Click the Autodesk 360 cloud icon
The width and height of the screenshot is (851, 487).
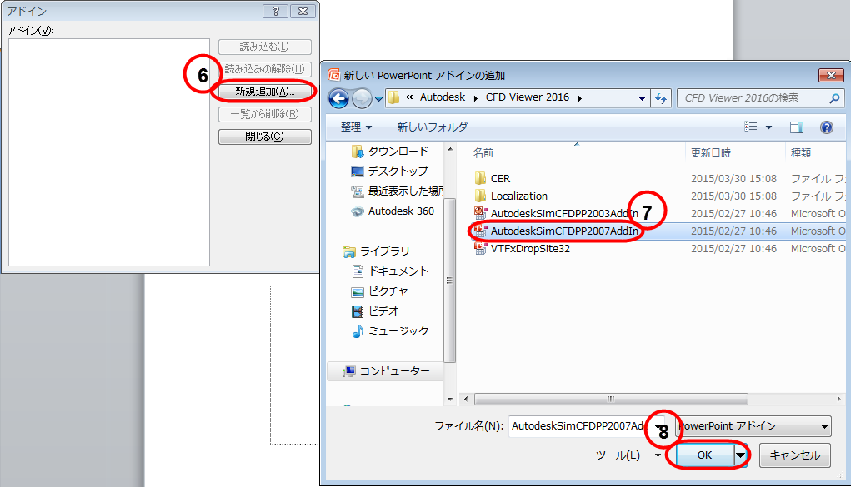tap(357, 211)
